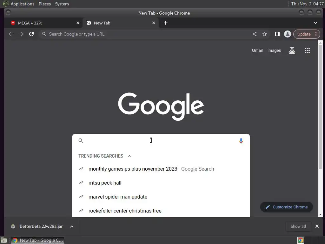Screen dimensions: 325x244
Task: Open the Places menu
Action: 44,4
